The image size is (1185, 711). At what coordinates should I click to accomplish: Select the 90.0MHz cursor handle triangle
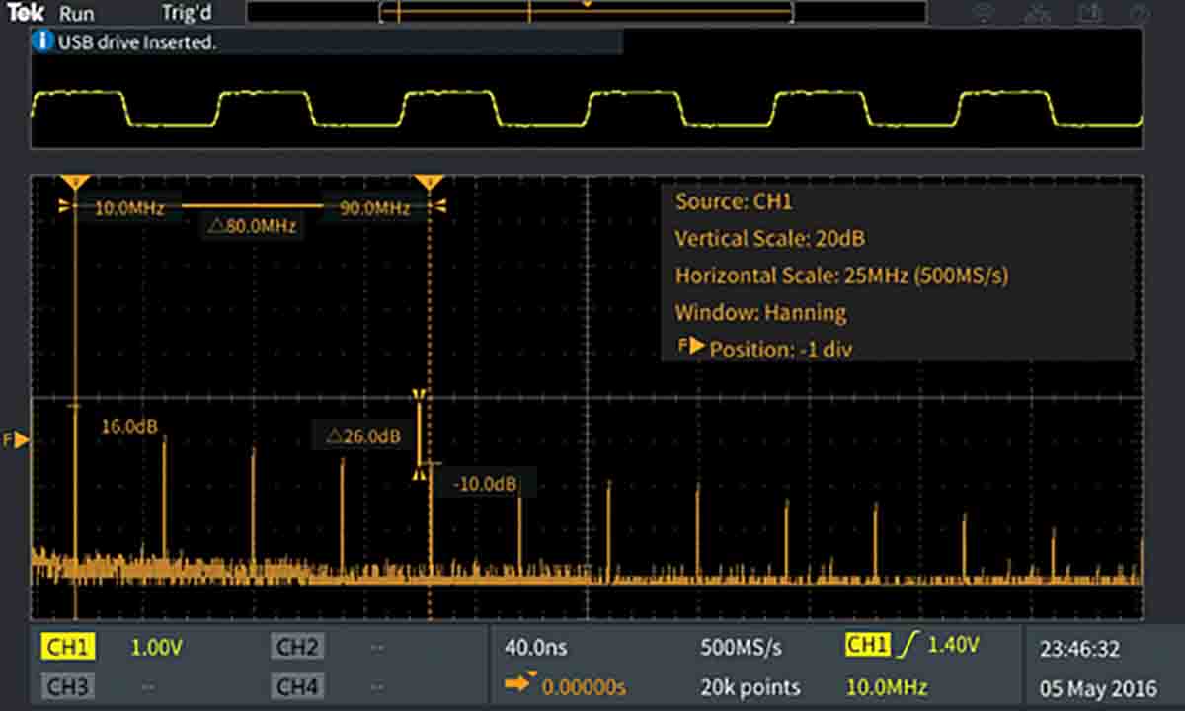pos(429,183)
